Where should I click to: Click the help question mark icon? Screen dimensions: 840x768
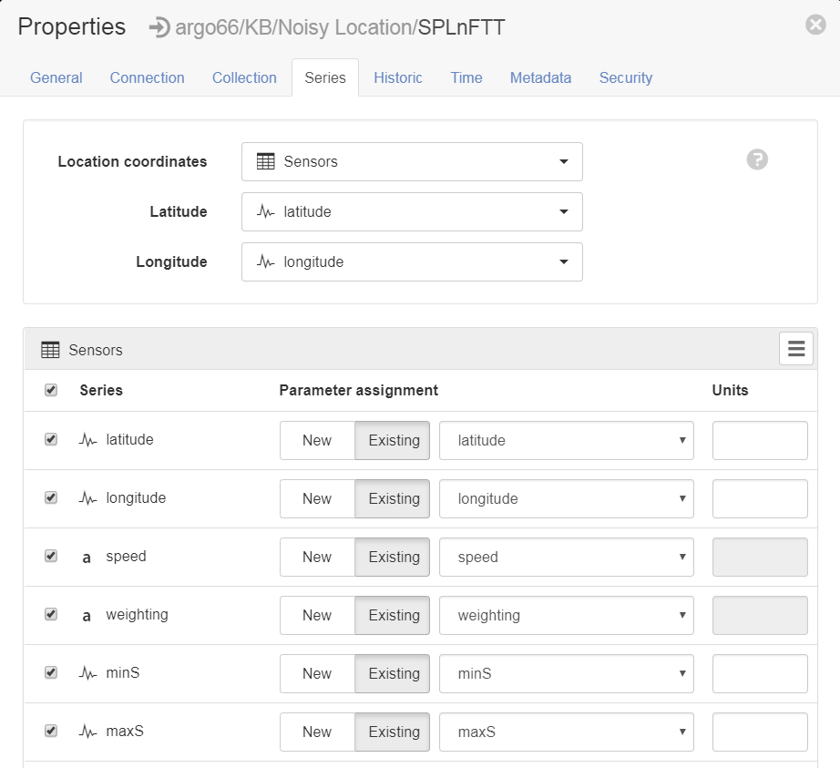point(757,159)
